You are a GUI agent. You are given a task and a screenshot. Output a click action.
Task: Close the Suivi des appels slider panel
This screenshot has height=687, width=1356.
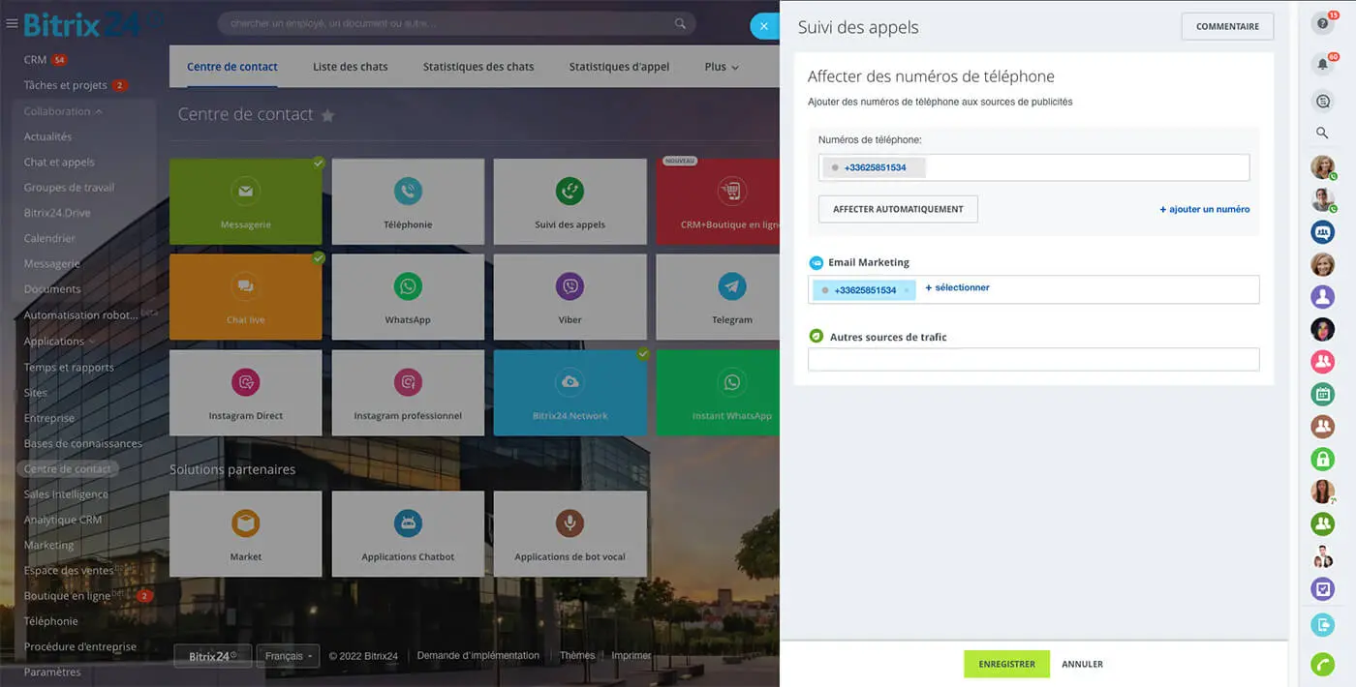coord(764,26)
